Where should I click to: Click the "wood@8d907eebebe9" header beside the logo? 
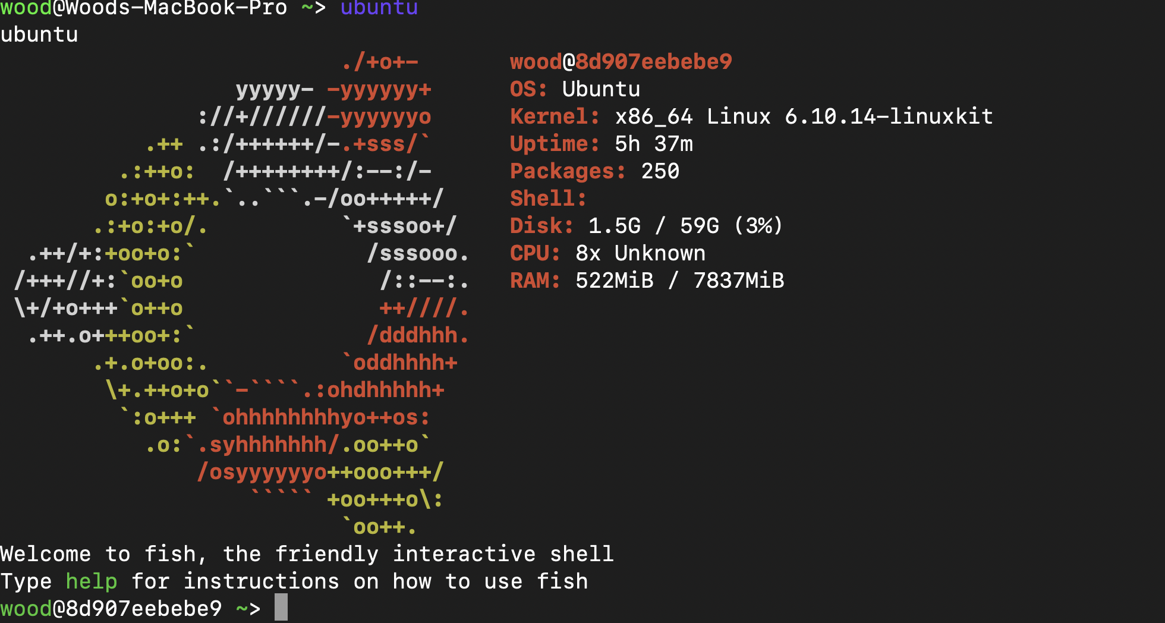[x=621, y=62]
